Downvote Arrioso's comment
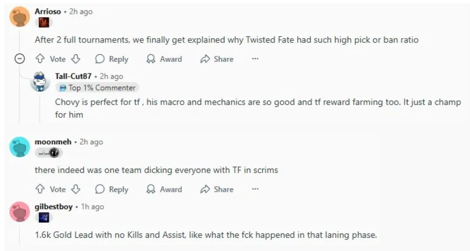 pos(76,59)
